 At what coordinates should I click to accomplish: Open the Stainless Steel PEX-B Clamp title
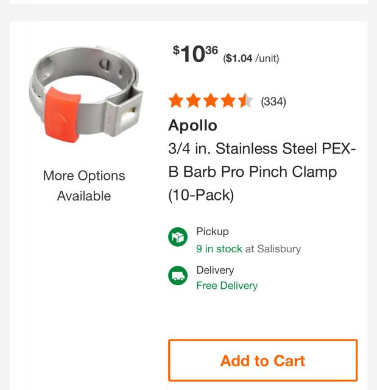262,172
